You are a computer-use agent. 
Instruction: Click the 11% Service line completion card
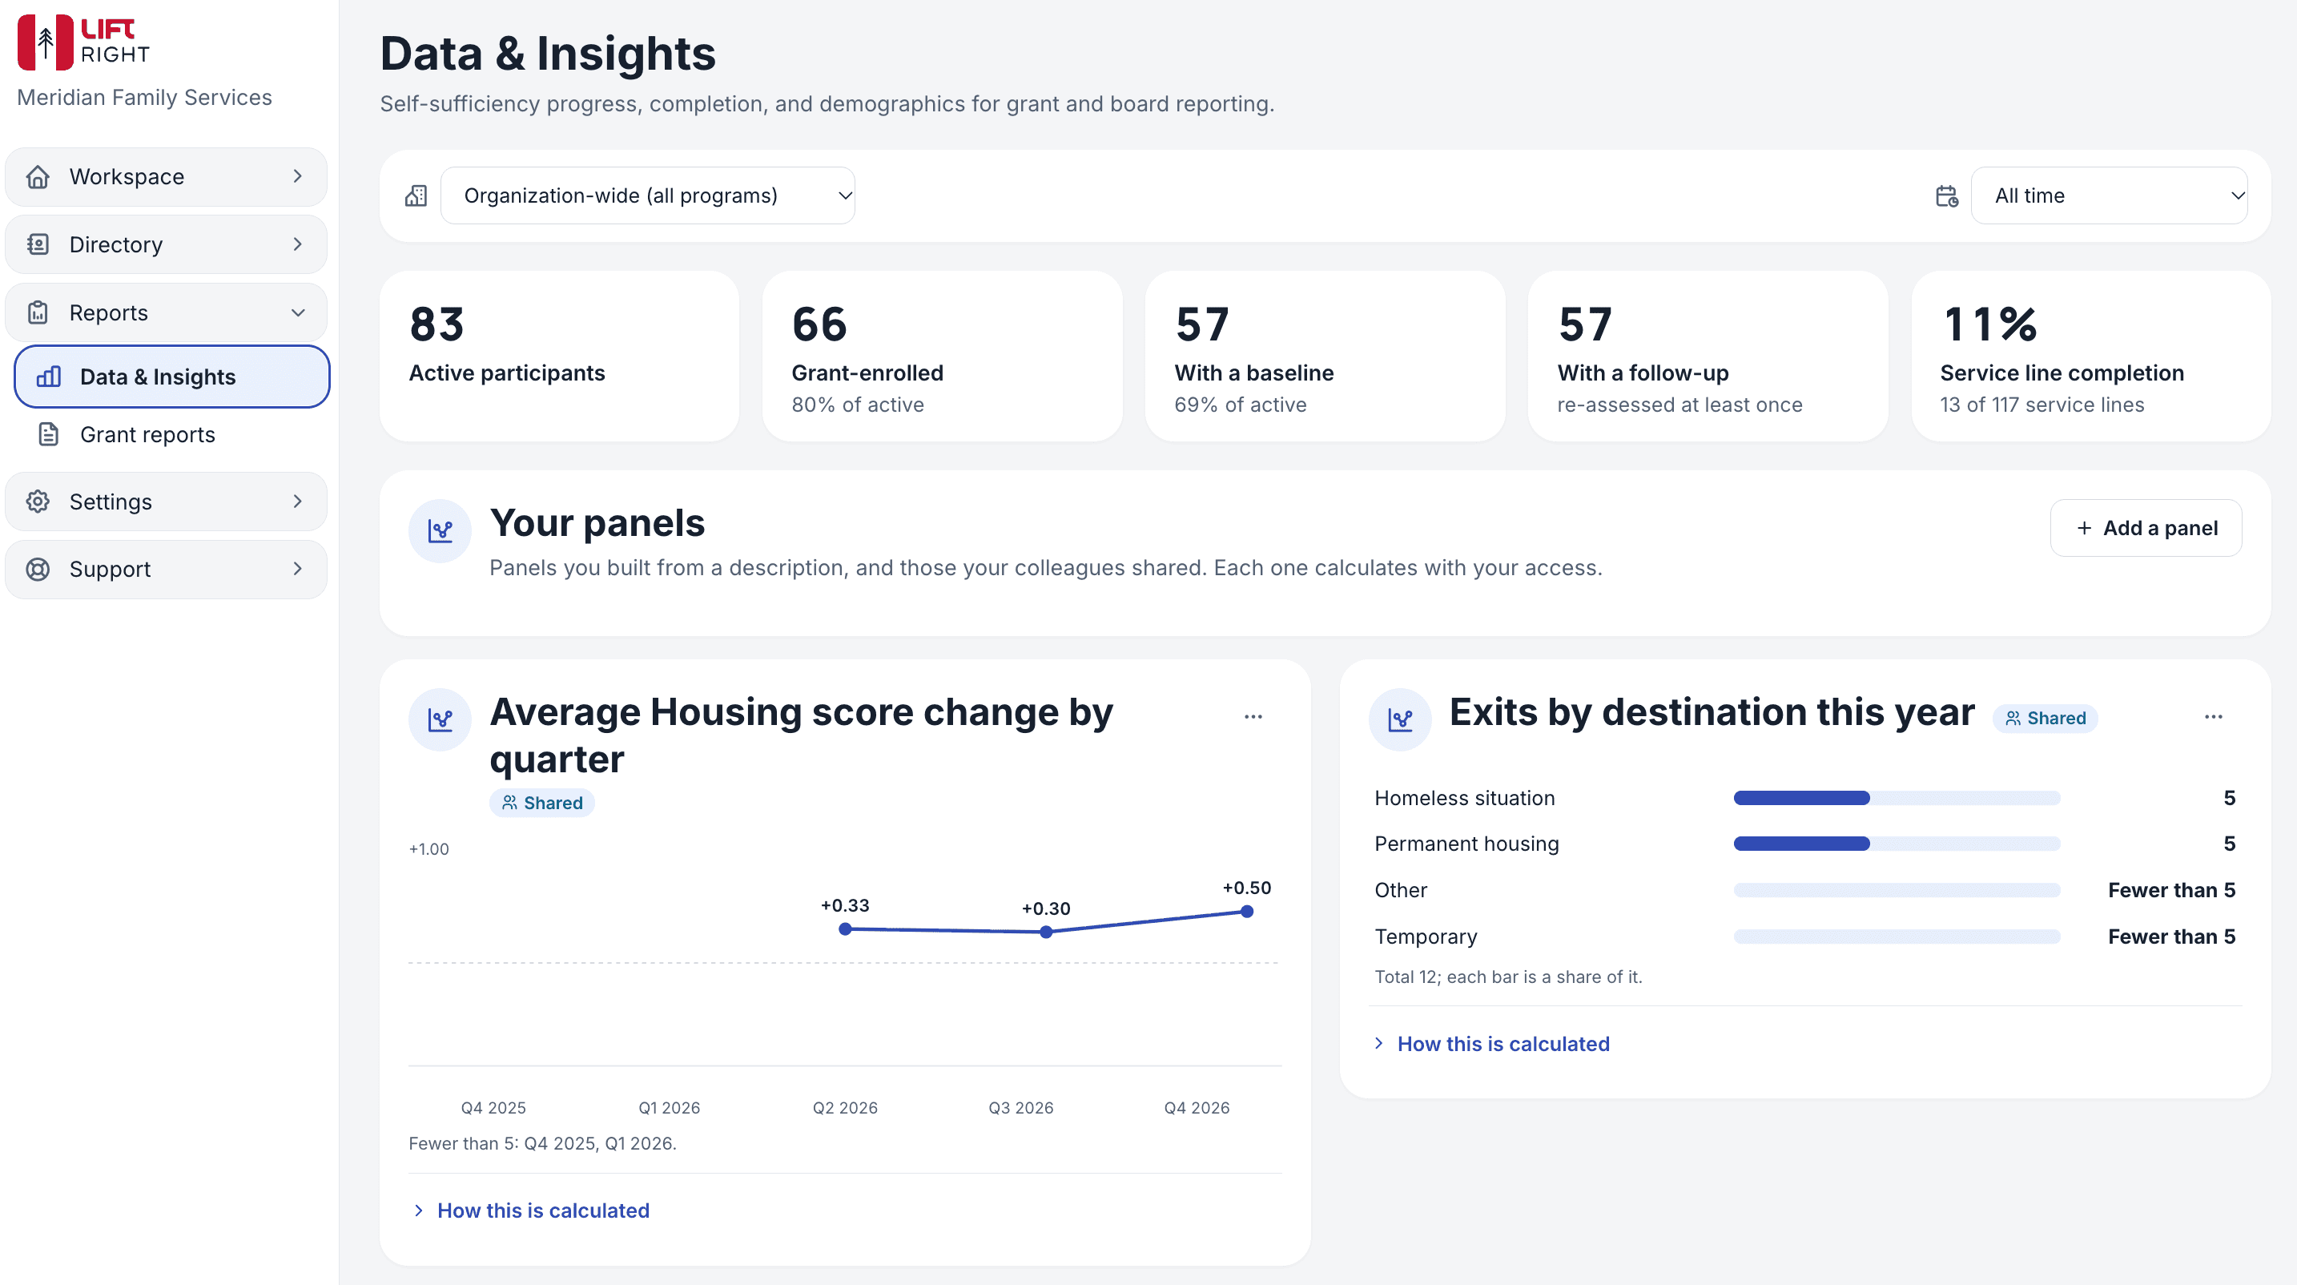(x=2091, y=356)
